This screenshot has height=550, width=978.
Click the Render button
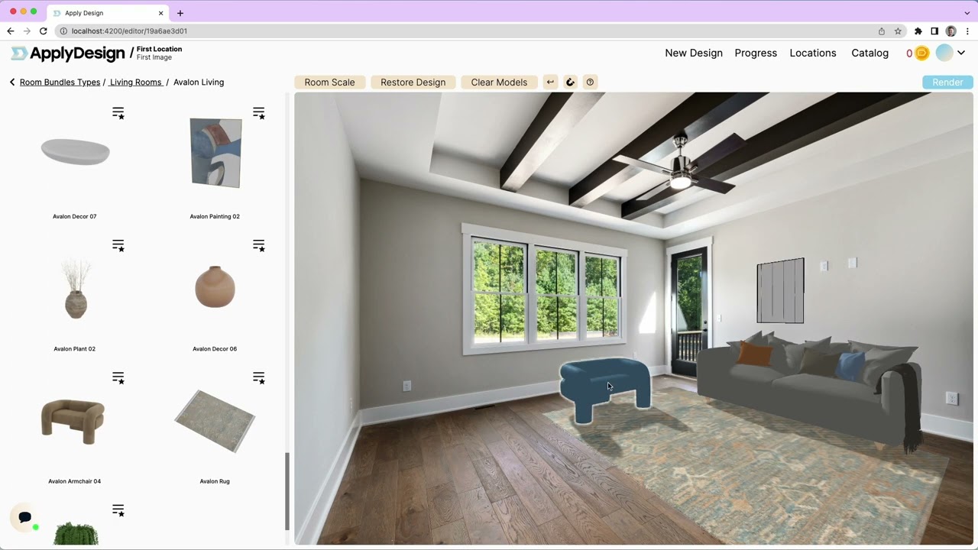[947, 82]
